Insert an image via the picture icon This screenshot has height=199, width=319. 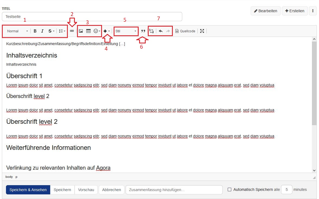click(x=81, y=31)
